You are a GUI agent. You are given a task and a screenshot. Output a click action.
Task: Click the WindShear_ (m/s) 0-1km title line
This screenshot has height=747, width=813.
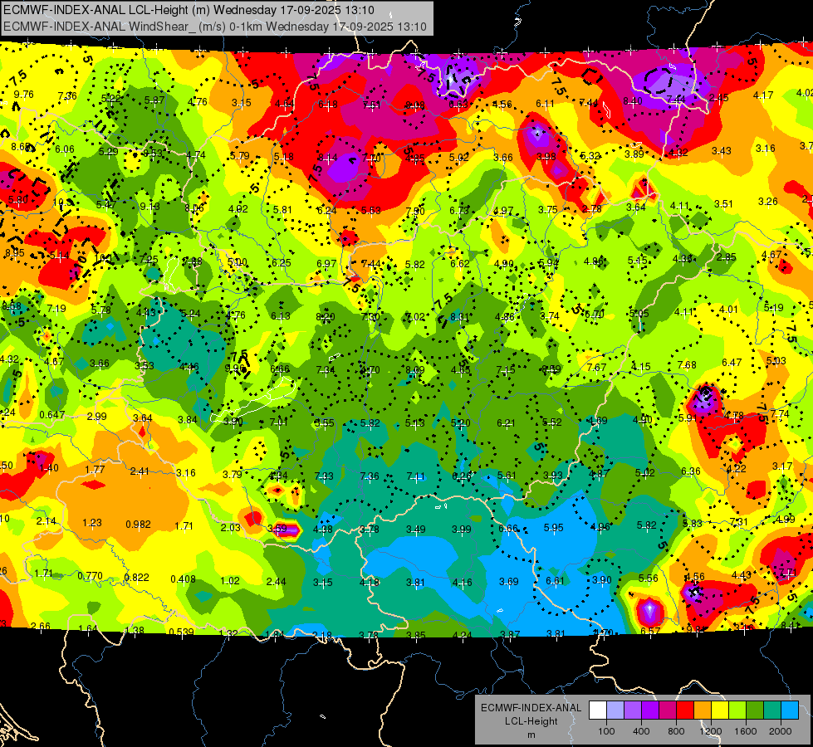pyautogui.click(x=214, y=27)
